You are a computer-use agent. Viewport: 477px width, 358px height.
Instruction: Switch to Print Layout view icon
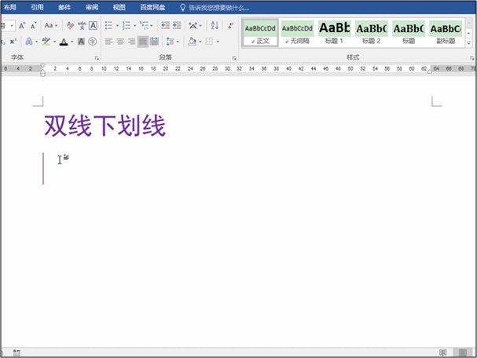(x=463, y=353)
